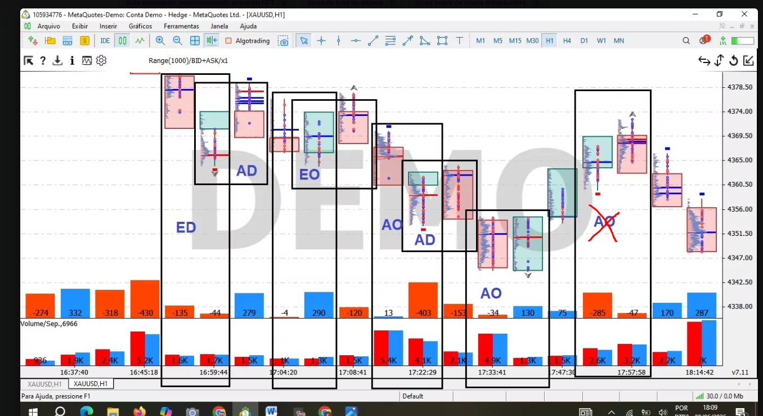Image resolution: width=763 pixels, height=416 pixels.
Task: Click the horizontal flip arrows on chart
Action: click(x=704, y=61)
